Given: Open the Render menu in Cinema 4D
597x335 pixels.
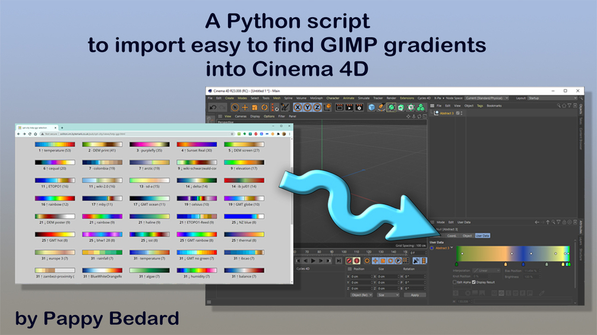Looking at the screenshot, I should click(391, 98).
